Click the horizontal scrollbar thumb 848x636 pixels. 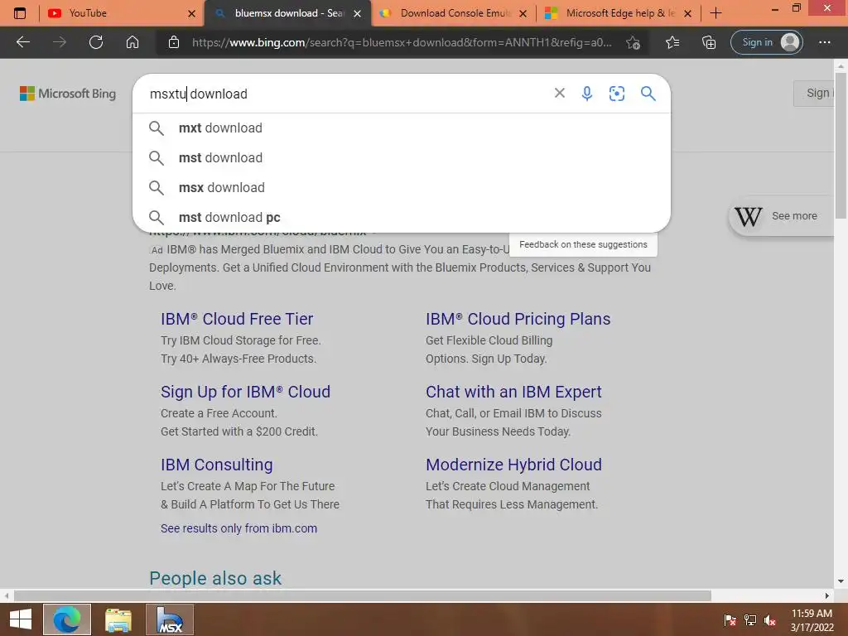[x=363, y=595]
